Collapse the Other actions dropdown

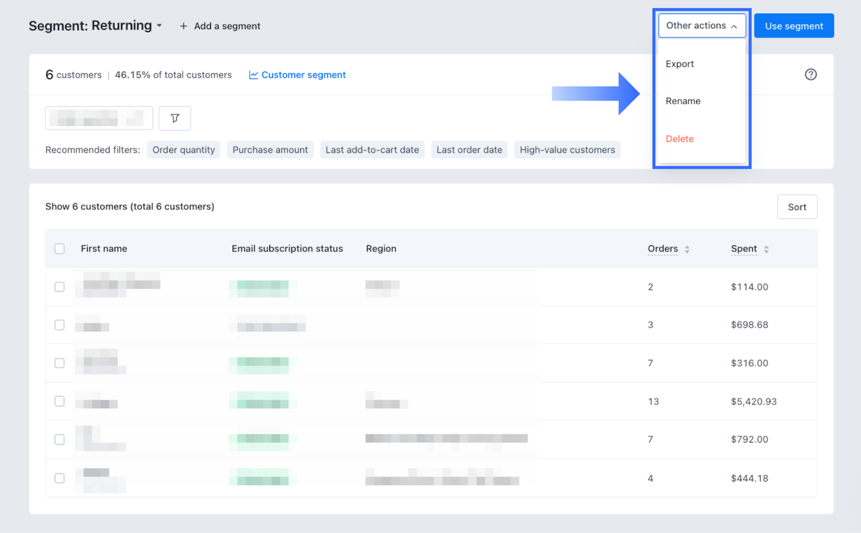tap(701, 26)
